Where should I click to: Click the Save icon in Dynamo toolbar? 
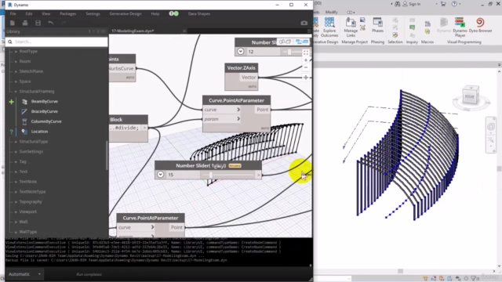38,23
